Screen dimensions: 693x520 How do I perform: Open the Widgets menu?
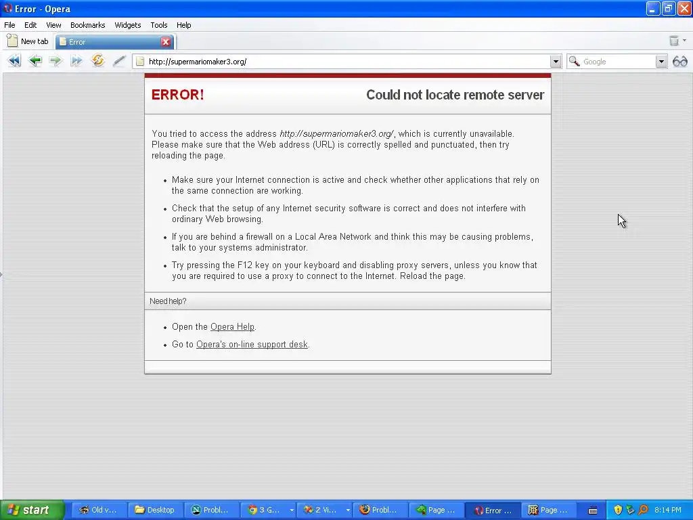pyautogui.click(x=128, y=25)
